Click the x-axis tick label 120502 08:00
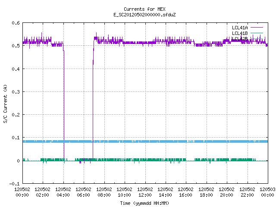The height and width of the screenshot is (207, 276). [104, 192]
